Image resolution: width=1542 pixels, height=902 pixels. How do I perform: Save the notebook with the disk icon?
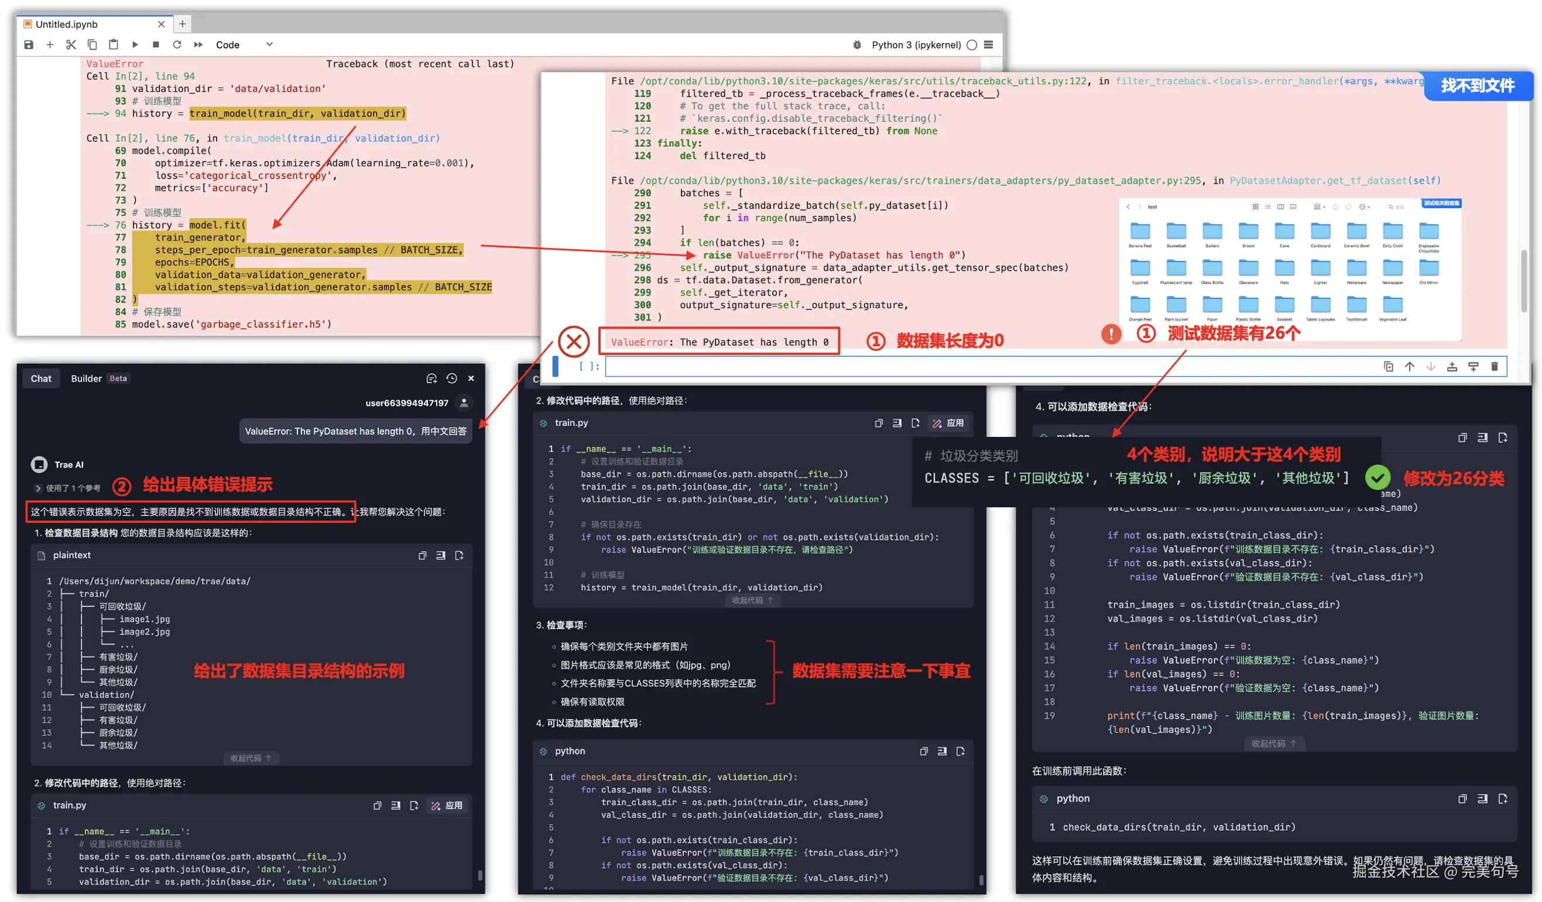29,44
